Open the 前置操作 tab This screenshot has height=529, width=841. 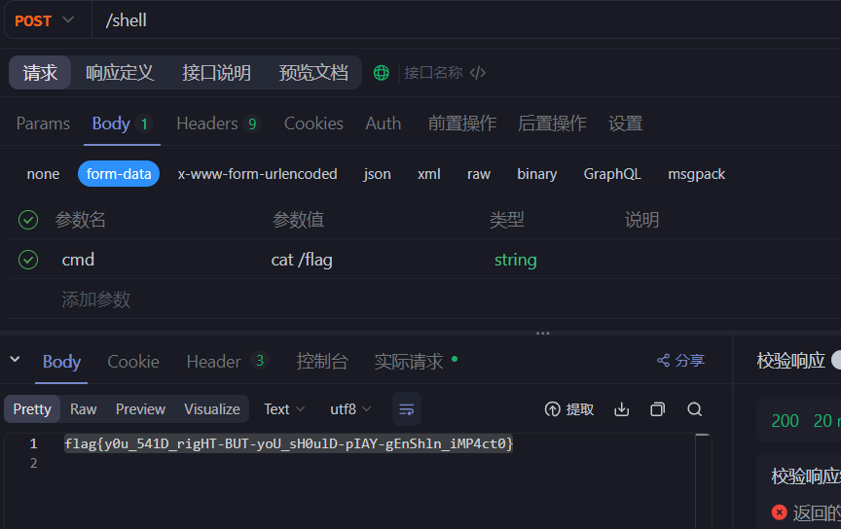click(x=461, y=123)
